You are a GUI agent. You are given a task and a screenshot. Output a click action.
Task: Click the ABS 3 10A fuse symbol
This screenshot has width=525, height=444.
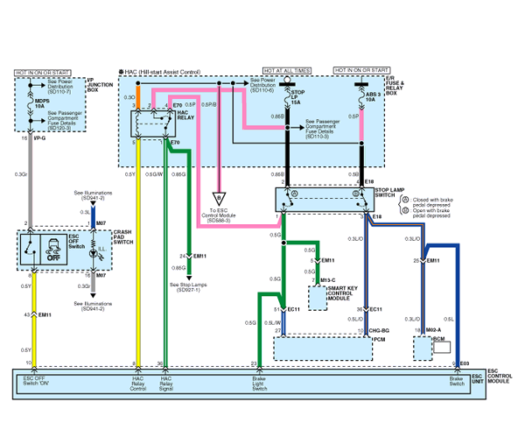pos(361,96)
